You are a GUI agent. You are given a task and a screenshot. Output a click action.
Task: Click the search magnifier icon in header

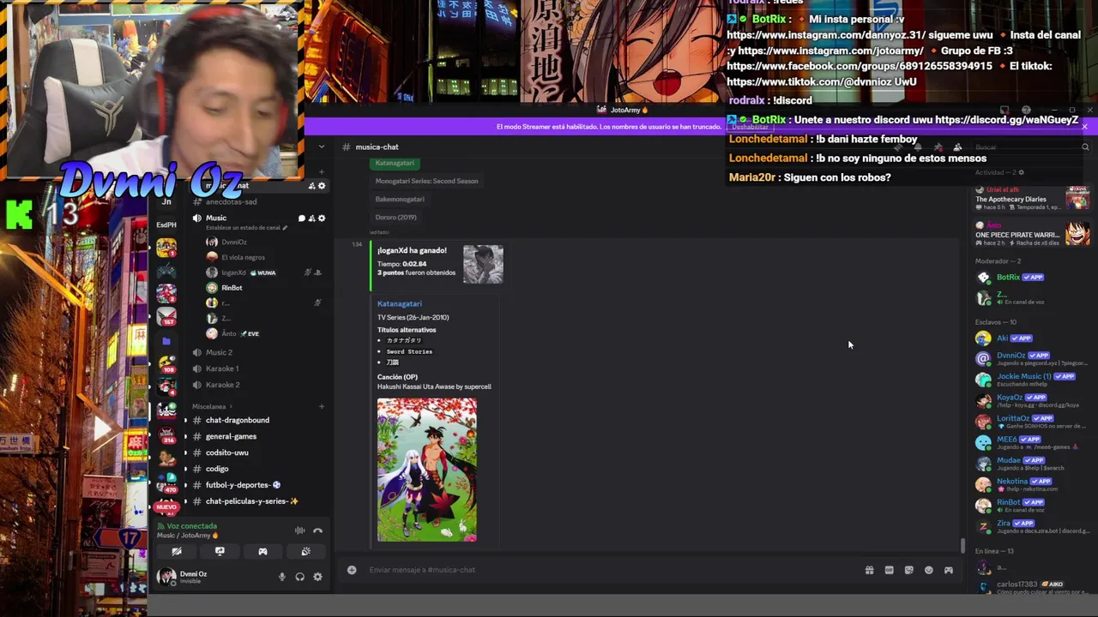1085,147
